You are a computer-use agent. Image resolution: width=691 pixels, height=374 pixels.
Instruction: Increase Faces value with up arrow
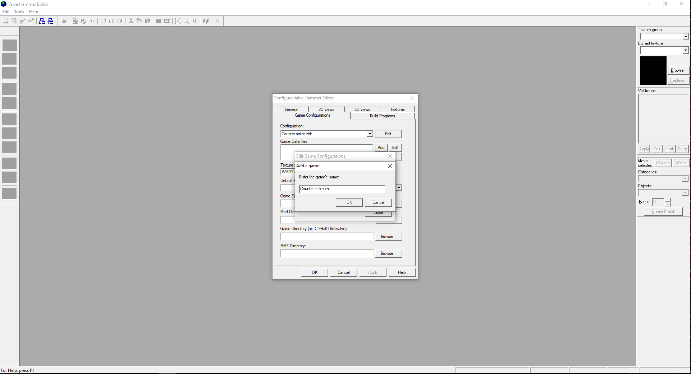pyautogui.click(x=668, y=200)
